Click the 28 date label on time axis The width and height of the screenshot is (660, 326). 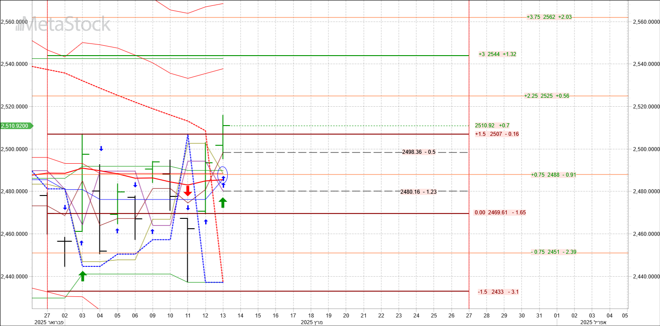487,316
